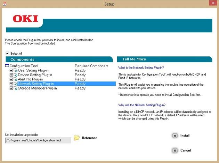Select the Device Setting Plug-in row
Viewport: 219px width, 163px height.
coord(63,75)
